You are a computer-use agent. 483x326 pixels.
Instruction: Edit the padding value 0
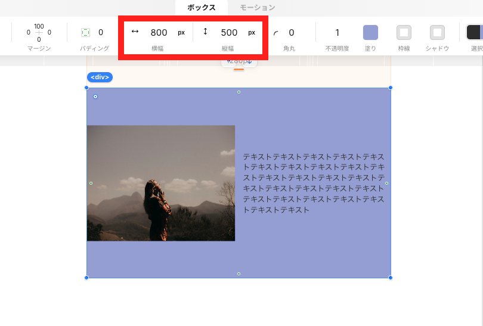101,32
